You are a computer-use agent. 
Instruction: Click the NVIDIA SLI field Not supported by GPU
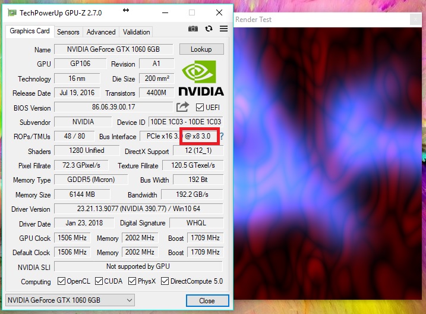pos(138,266)
